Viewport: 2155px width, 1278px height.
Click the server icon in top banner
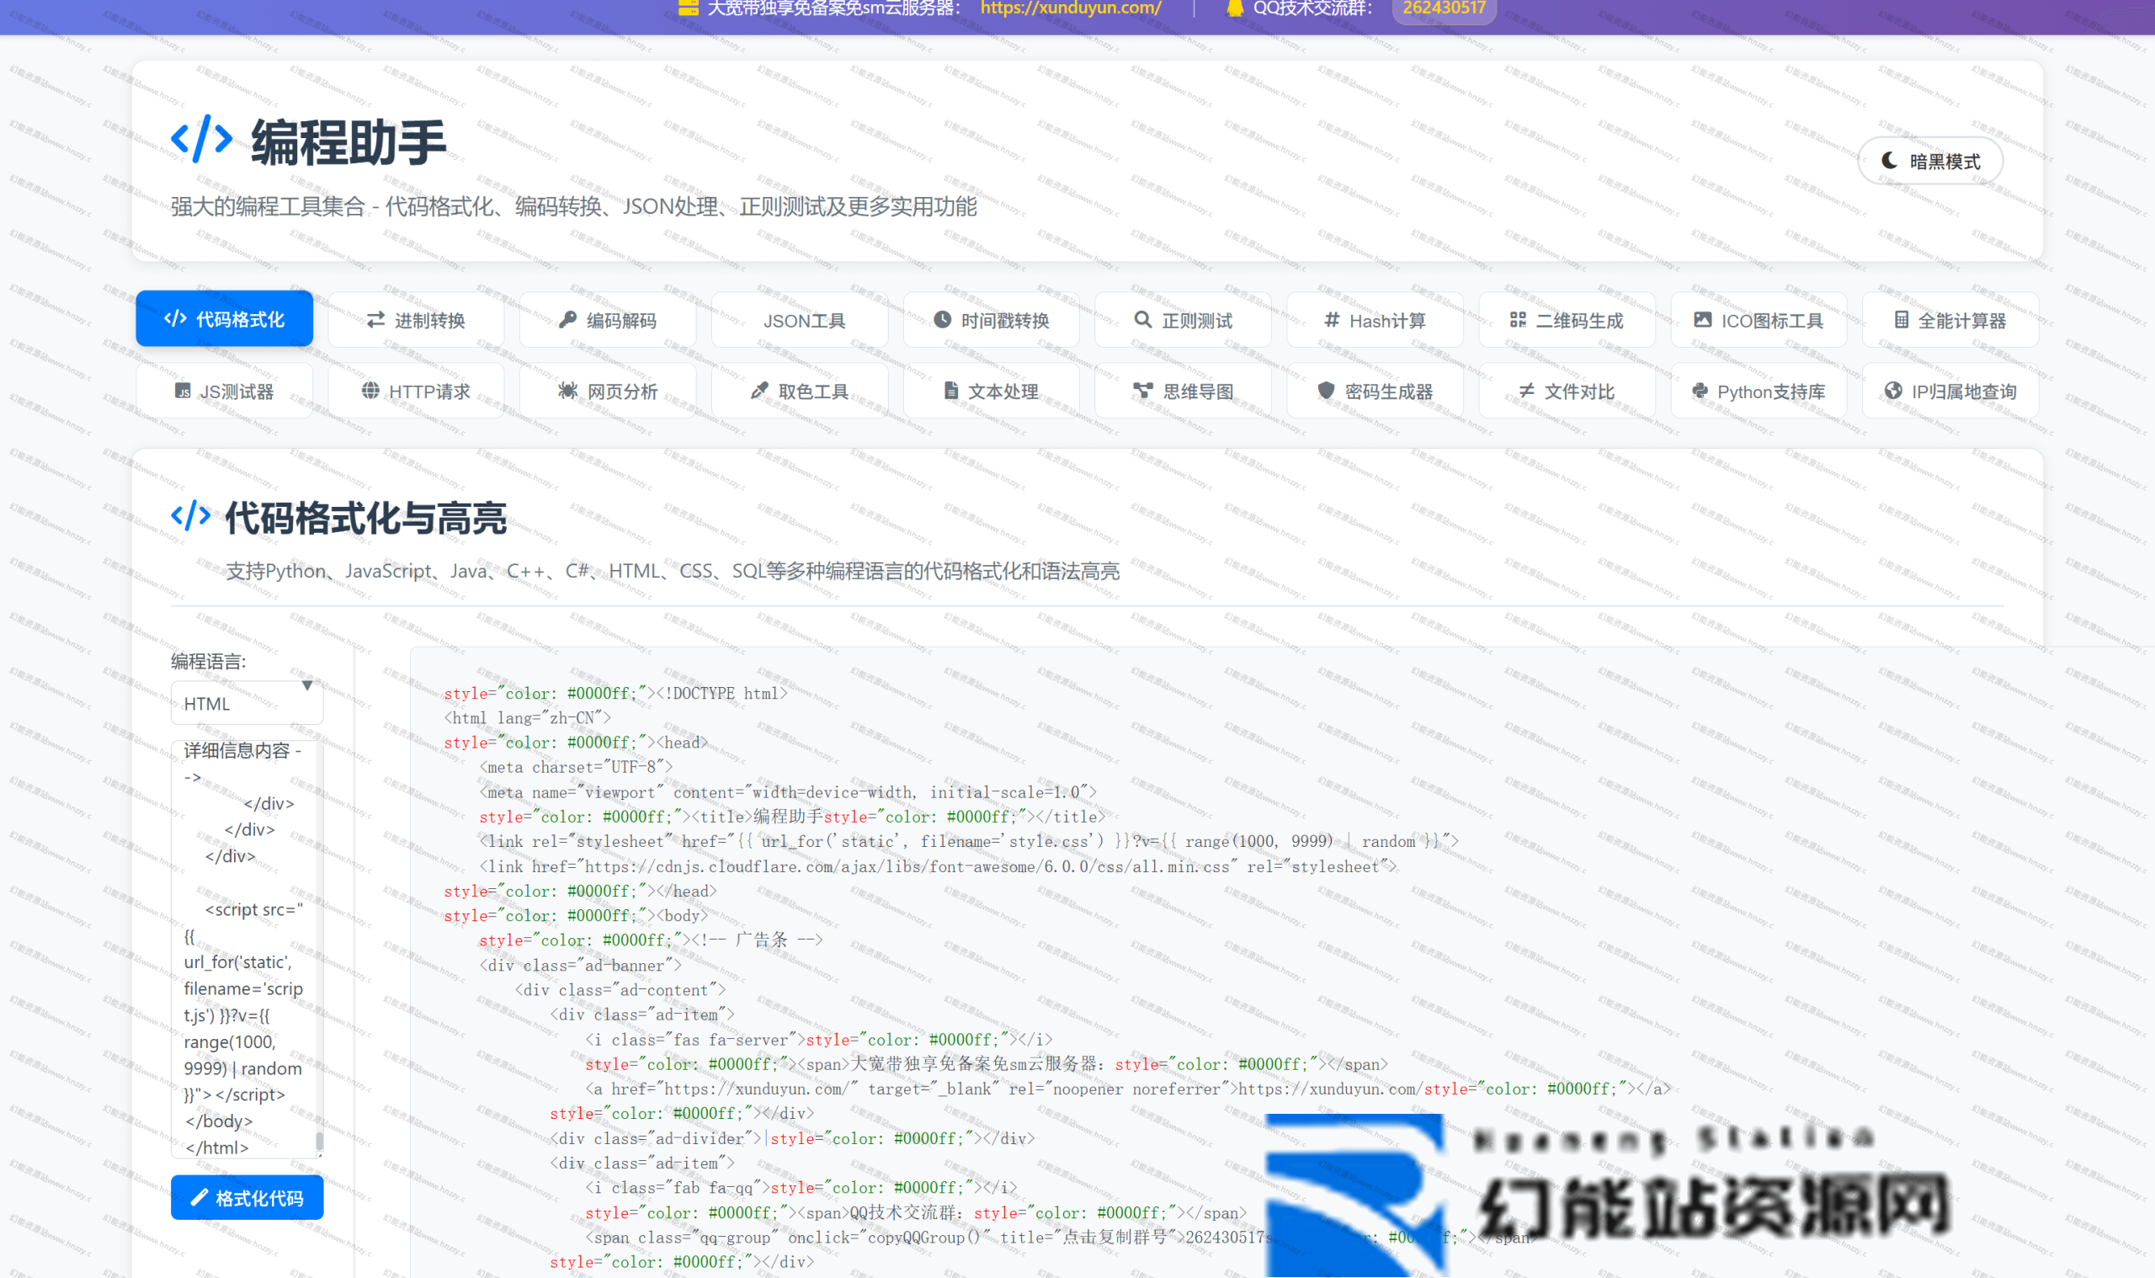688,8
